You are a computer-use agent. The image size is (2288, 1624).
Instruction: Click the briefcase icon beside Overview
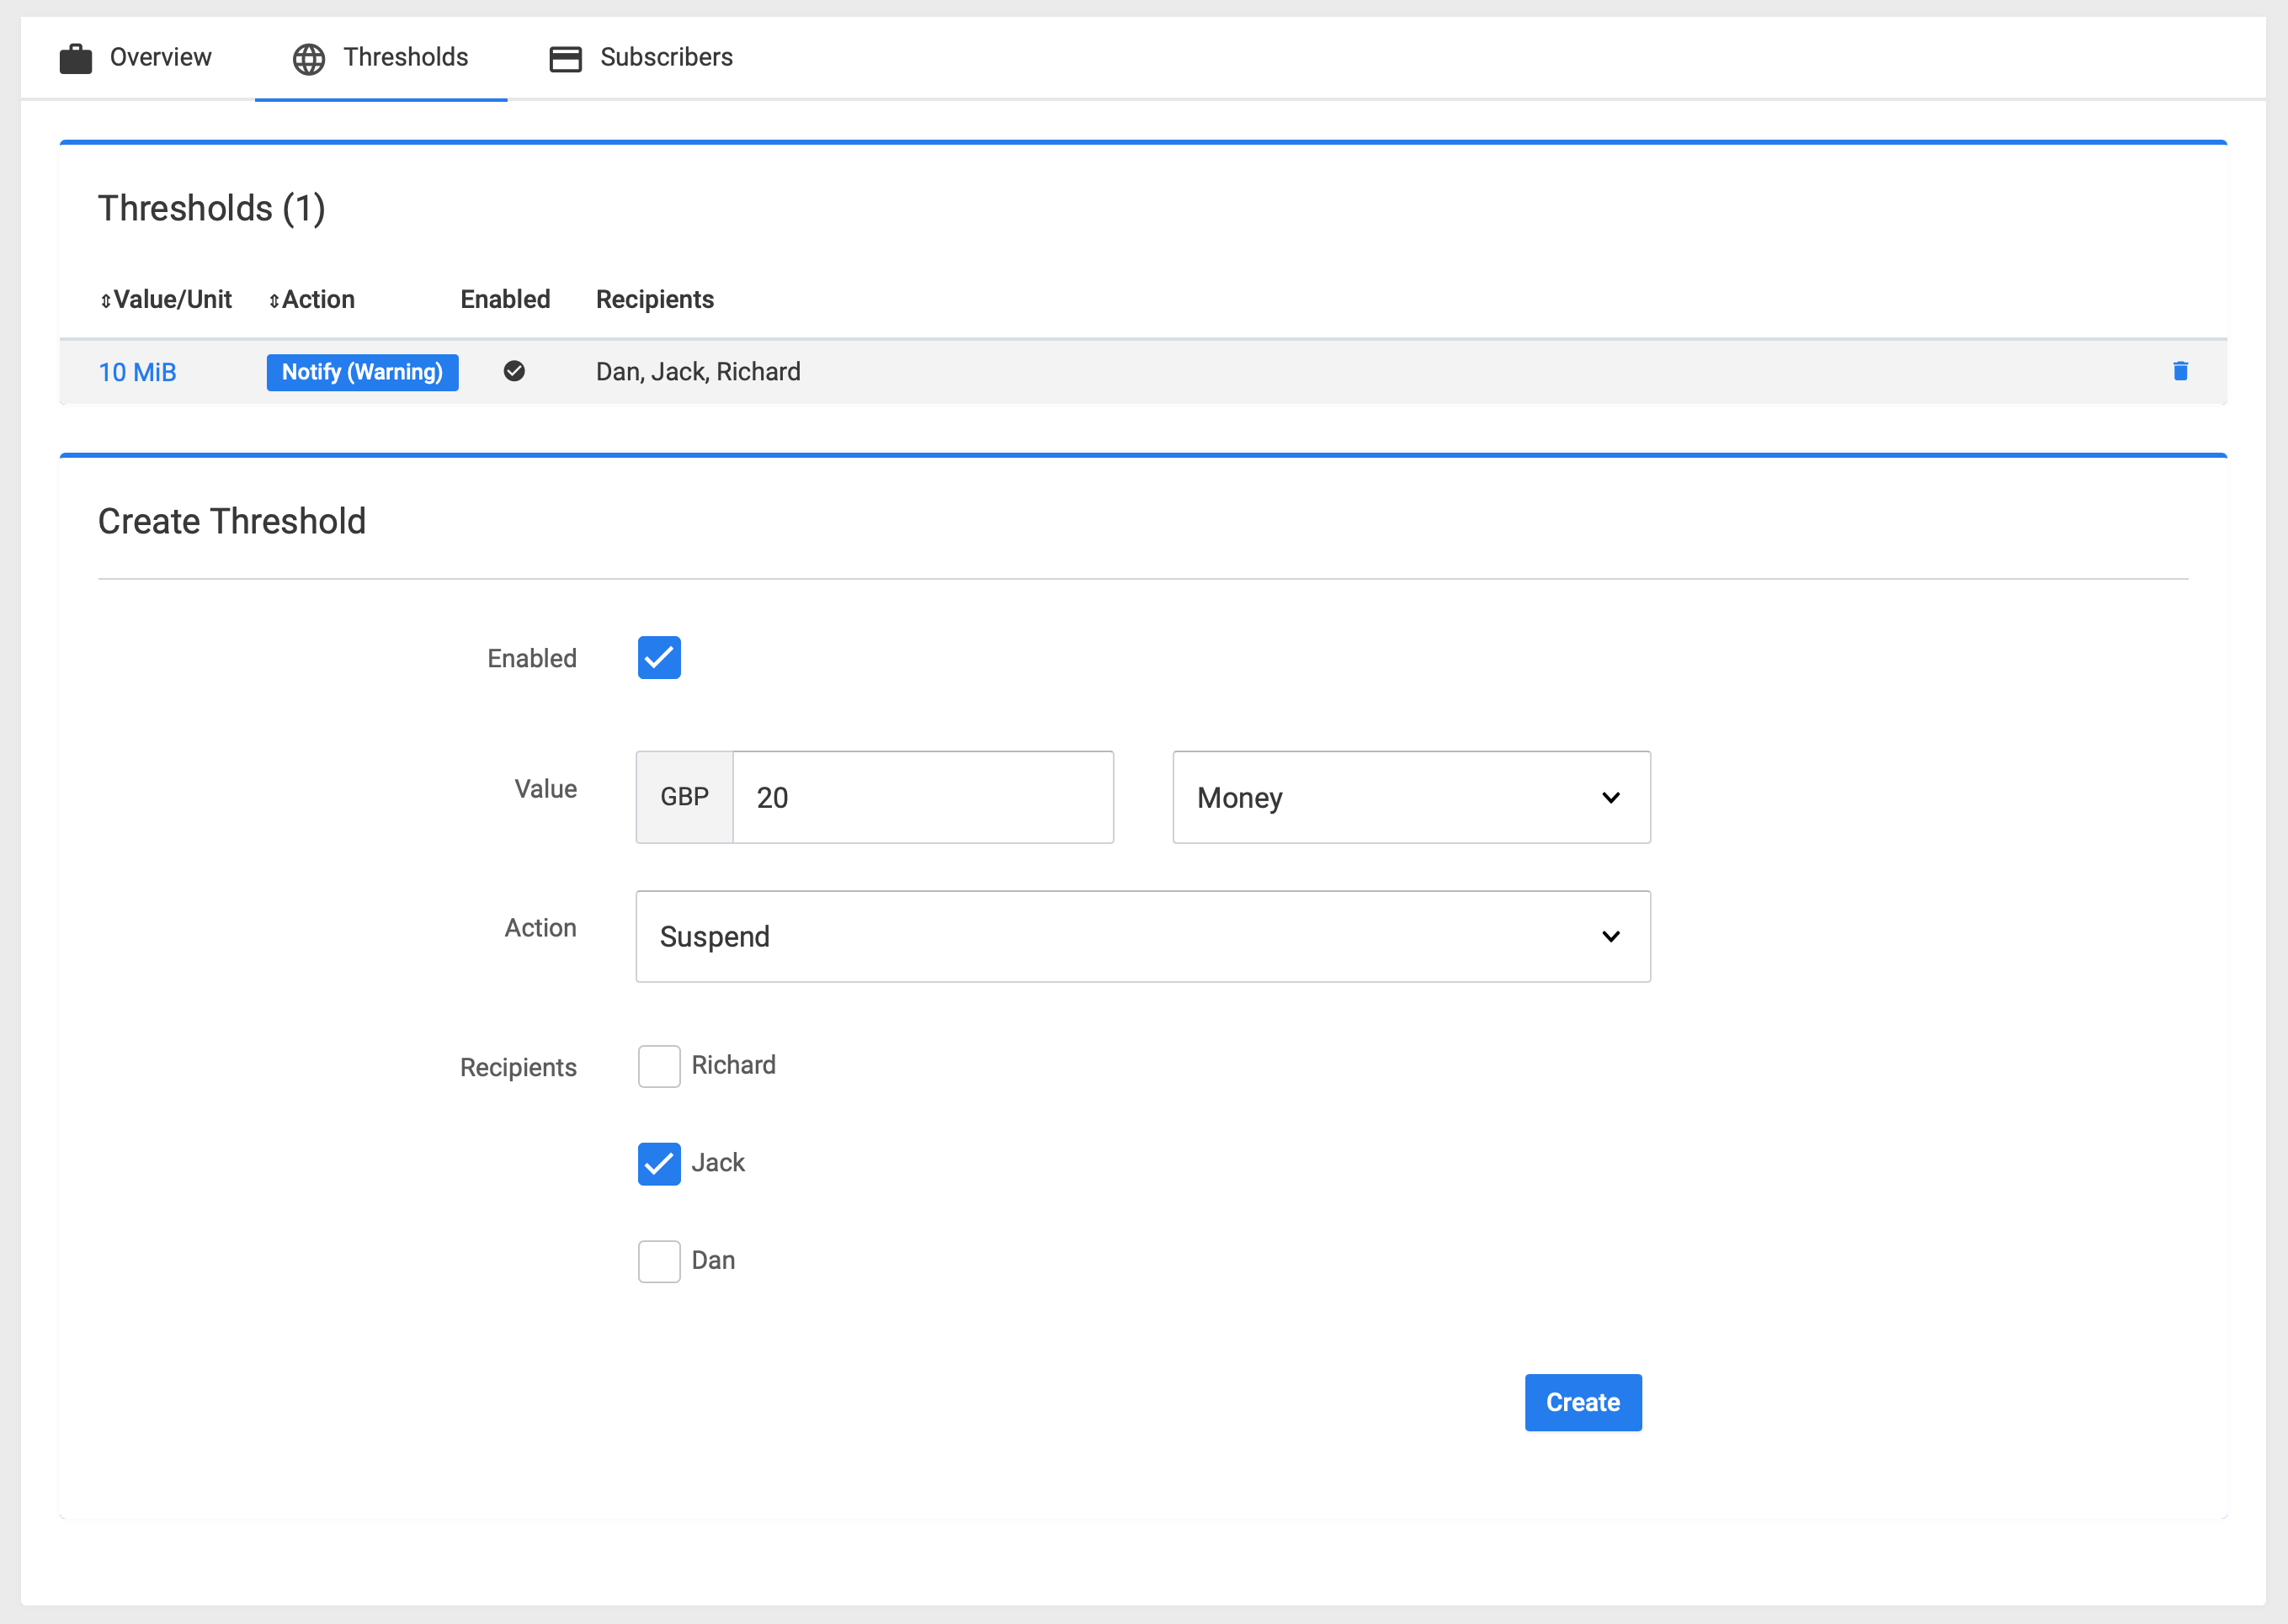point(76,59)
